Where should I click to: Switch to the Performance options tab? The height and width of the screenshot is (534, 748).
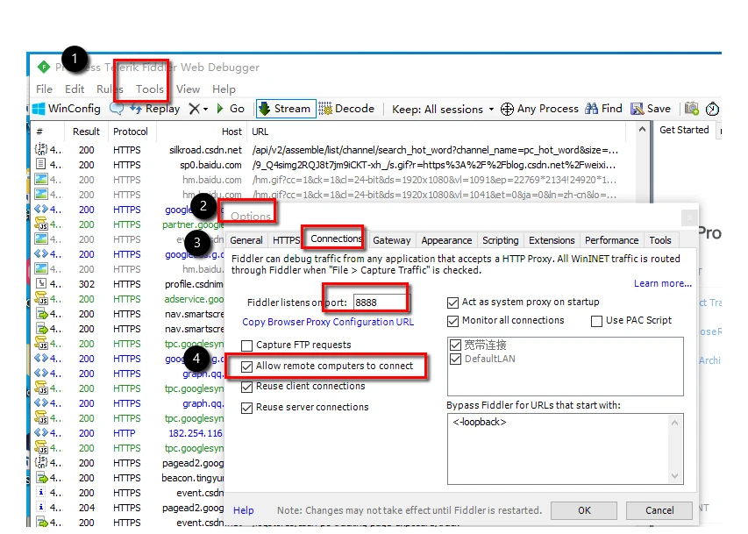611,240
